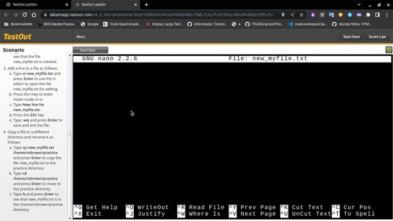Reload the current page

pos(25,15)
